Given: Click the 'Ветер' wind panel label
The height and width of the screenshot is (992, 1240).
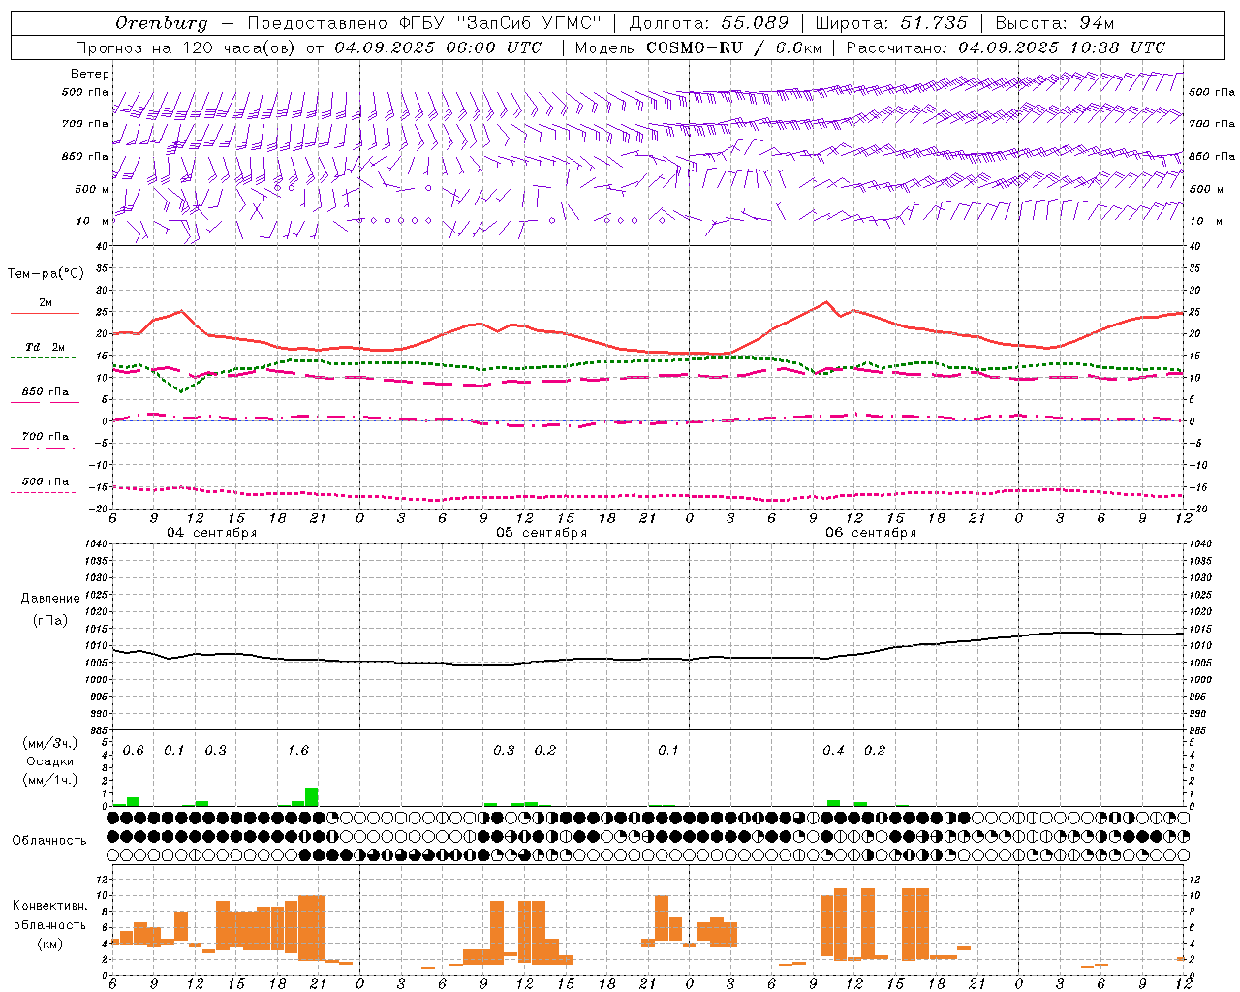Looking at the screenshot, I should coord(90,74).
